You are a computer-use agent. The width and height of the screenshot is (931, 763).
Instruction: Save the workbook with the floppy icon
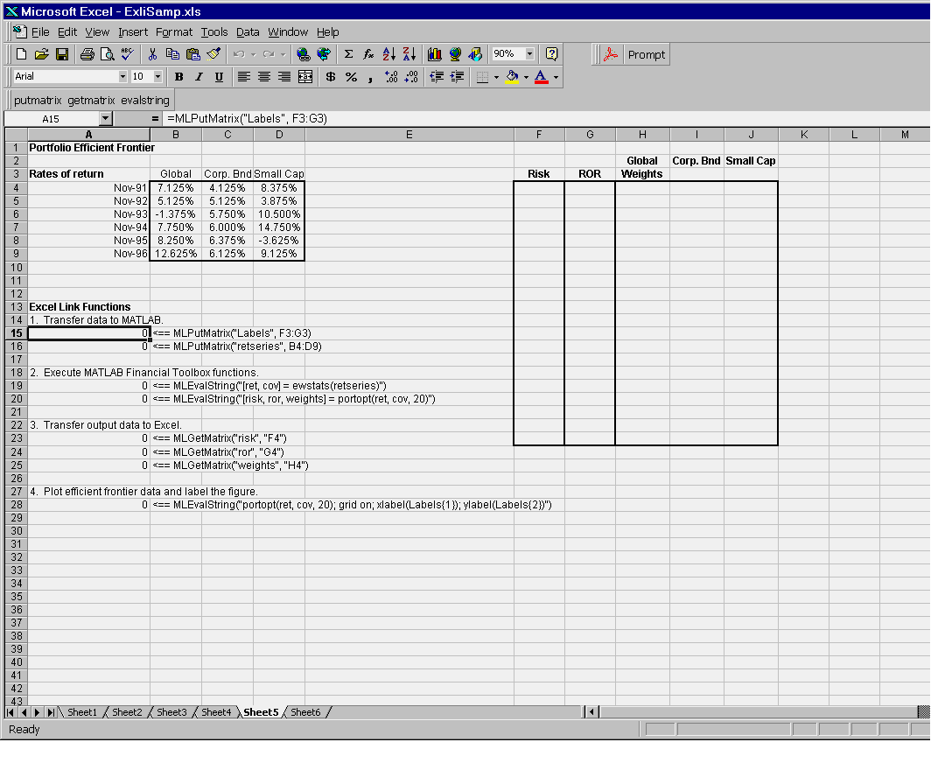coord(62,54)
